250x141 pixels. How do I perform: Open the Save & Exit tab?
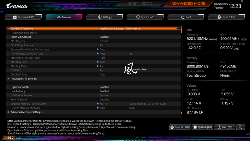pyautogui.click(x=226, y=17)
